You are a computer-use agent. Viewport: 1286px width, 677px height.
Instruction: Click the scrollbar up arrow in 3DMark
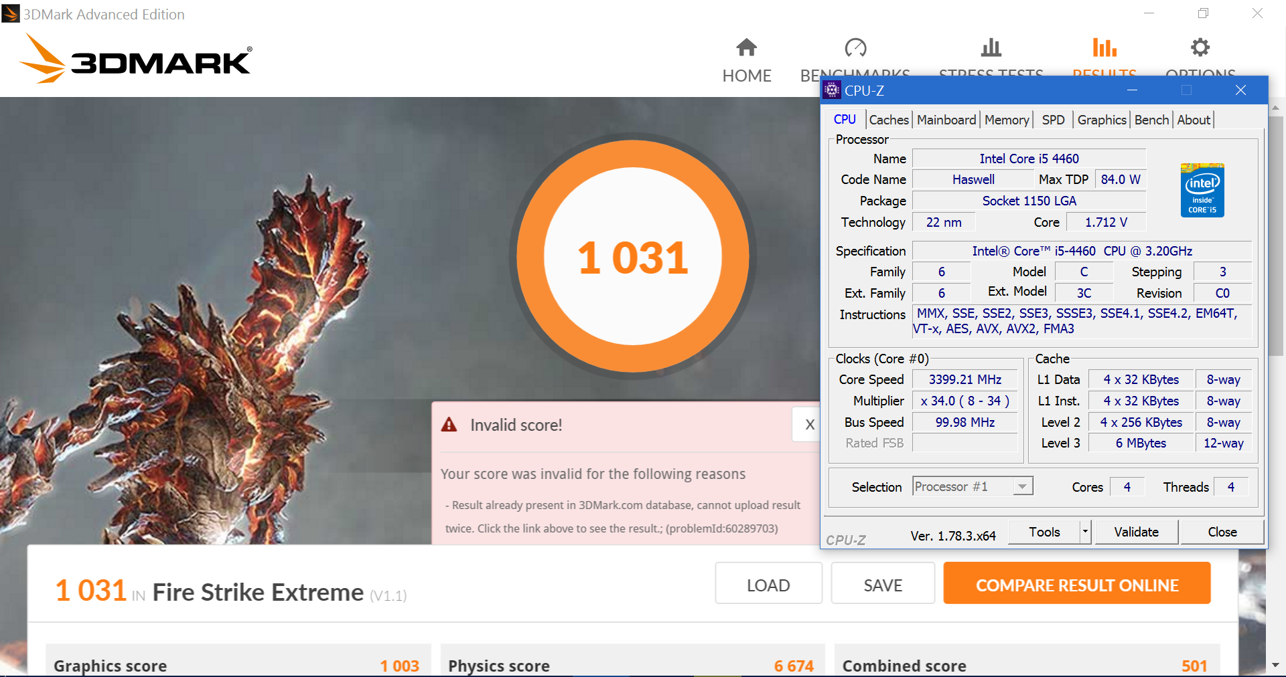(x=1275, y=107)
